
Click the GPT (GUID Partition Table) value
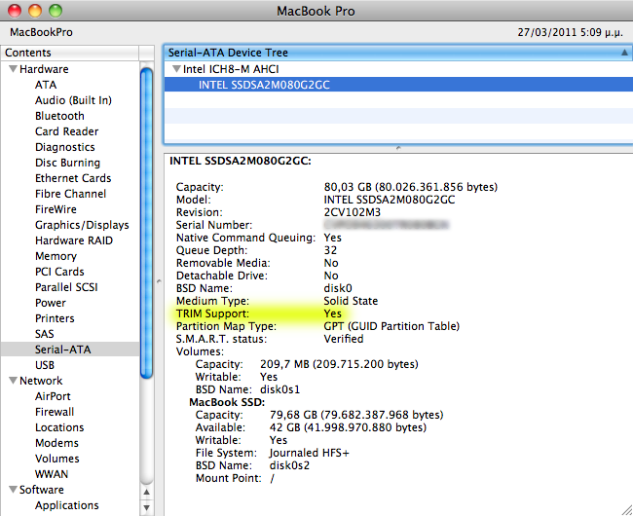pos(391,326)
